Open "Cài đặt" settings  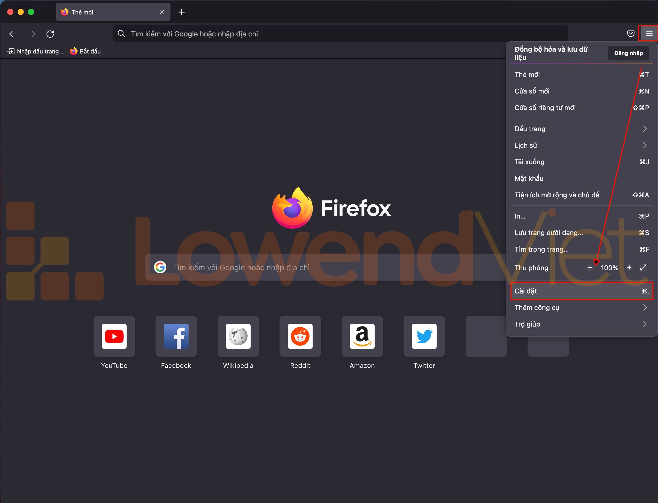(581, 291)
